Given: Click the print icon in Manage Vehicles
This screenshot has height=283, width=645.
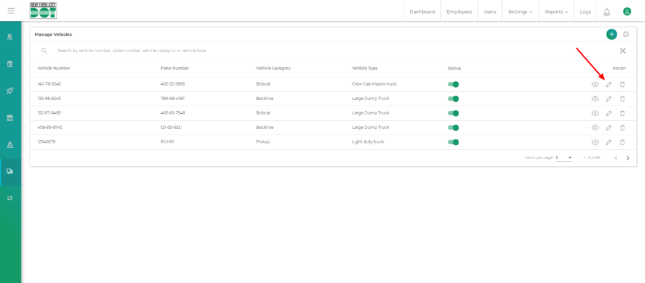Looking at the screenshot, I should (x=626, y=35).
